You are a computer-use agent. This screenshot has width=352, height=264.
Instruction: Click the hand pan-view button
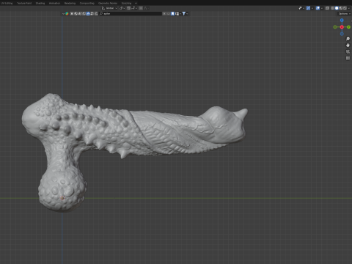[348, 45]
